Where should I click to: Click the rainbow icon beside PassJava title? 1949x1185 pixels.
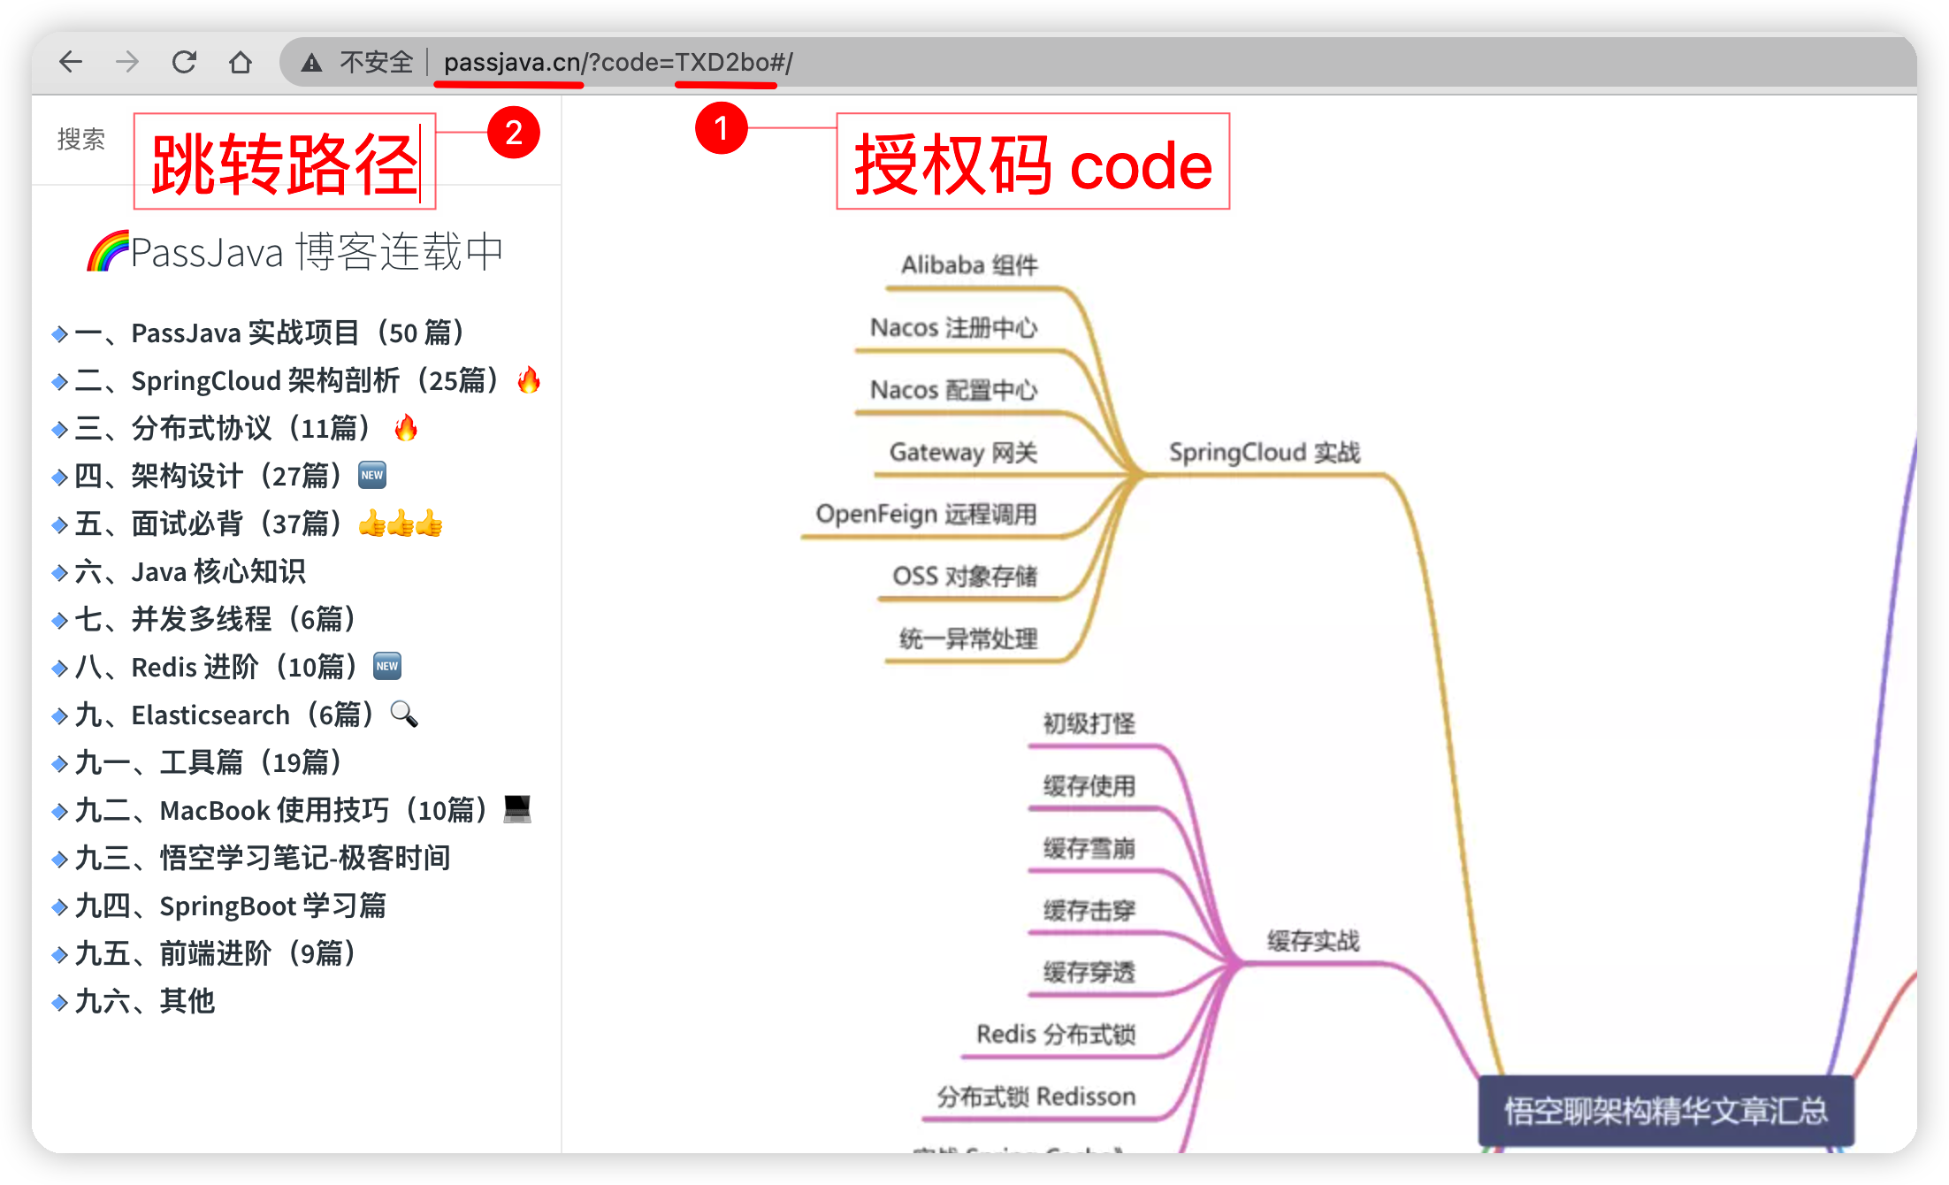(x=108, y=252)
